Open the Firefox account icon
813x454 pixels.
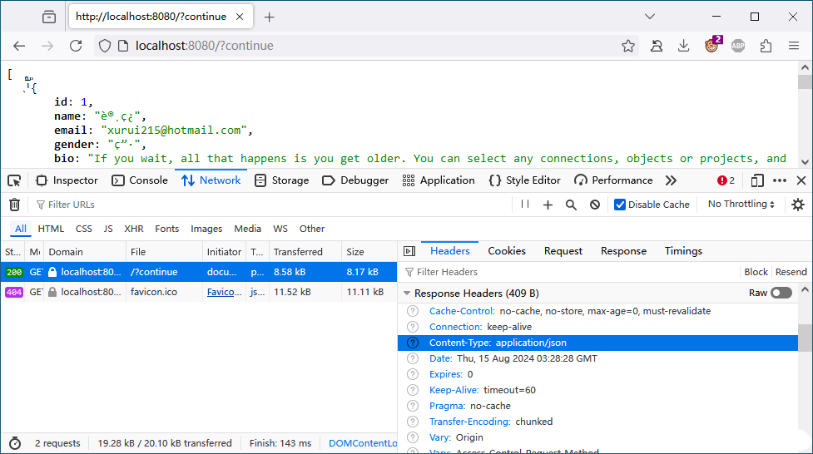click(x=657, y=46)
